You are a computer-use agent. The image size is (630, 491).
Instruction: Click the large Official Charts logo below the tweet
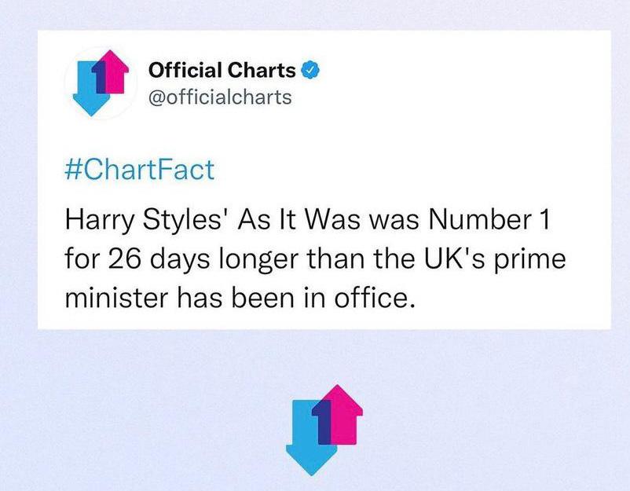pyautogui.click(x=322, y=429)
